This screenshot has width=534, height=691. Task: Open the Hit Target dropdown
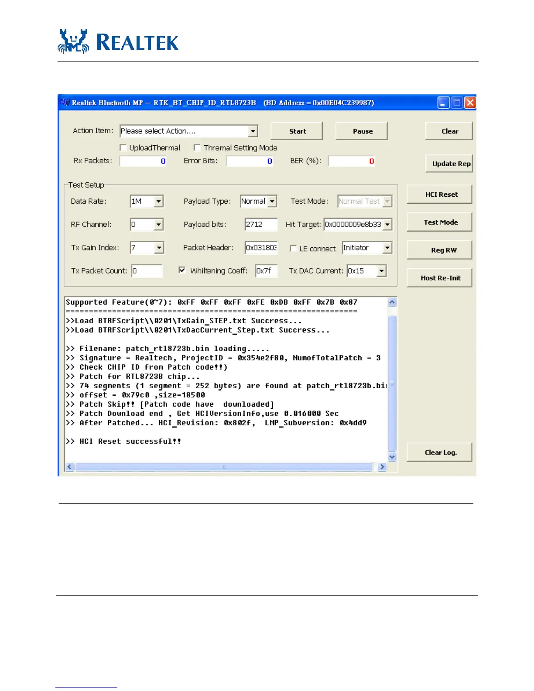pos(387,224)
